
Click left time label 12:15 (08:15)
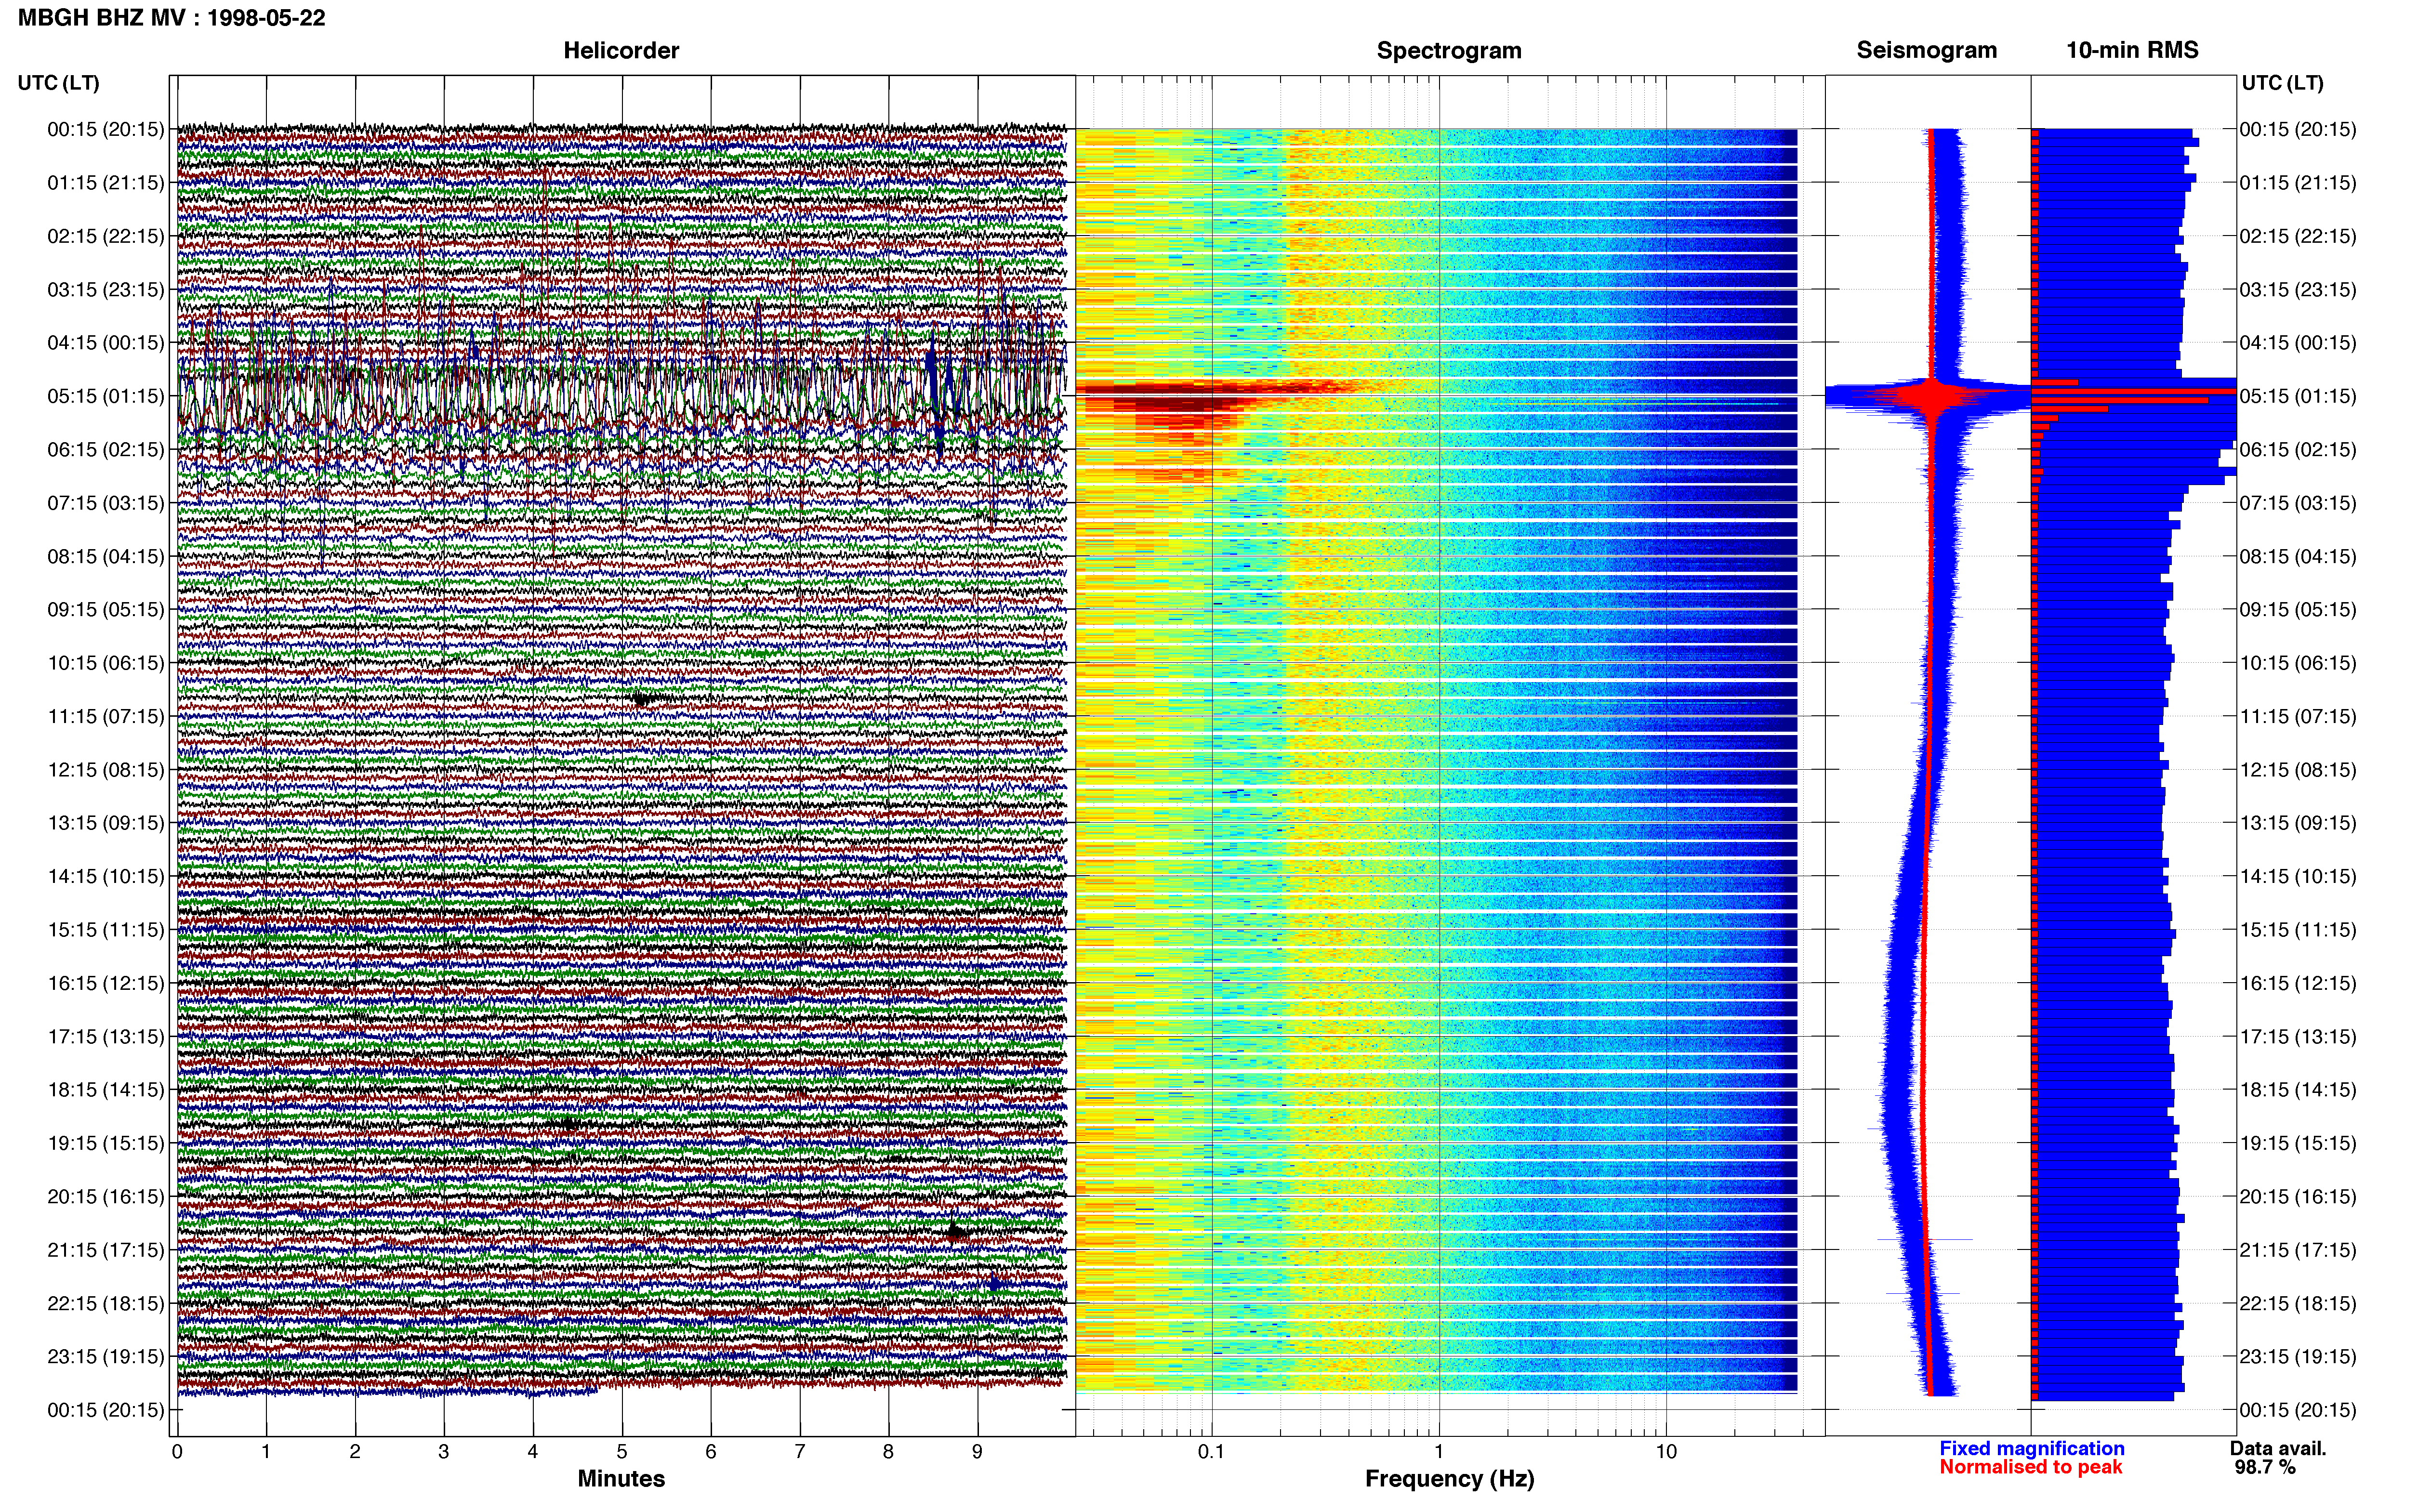click(x=106, y=770)
